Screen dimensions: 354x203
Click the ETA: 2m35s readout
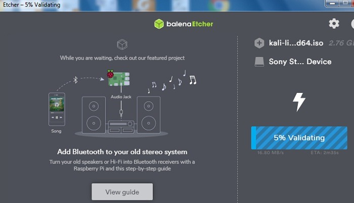coord(325,153)
